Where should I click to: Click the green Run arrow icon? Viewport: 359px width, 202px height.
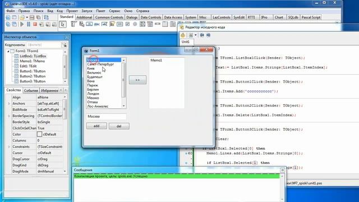tap(22, 24)
